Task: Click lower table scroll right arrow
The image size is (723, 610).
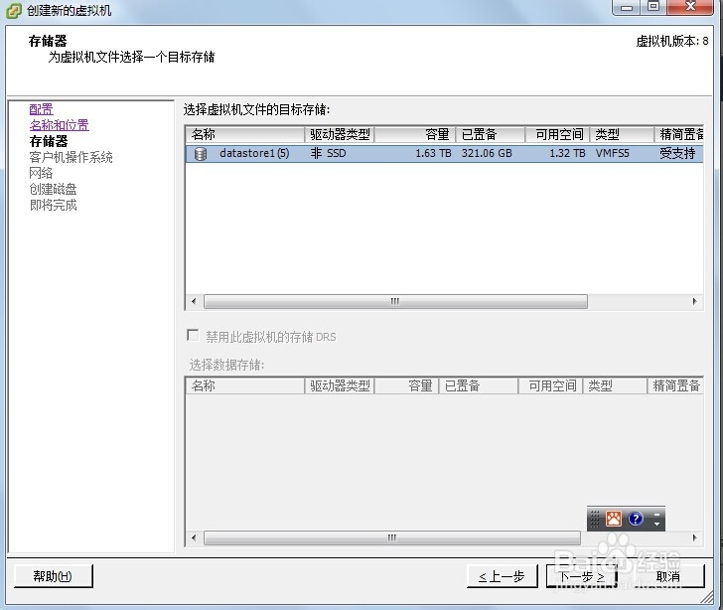Action: pos(695,537)
